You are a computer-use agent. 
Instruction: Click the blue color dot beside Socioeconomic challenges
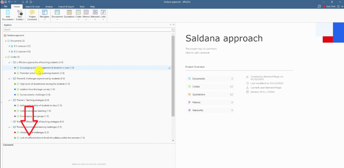pos(15,95)
